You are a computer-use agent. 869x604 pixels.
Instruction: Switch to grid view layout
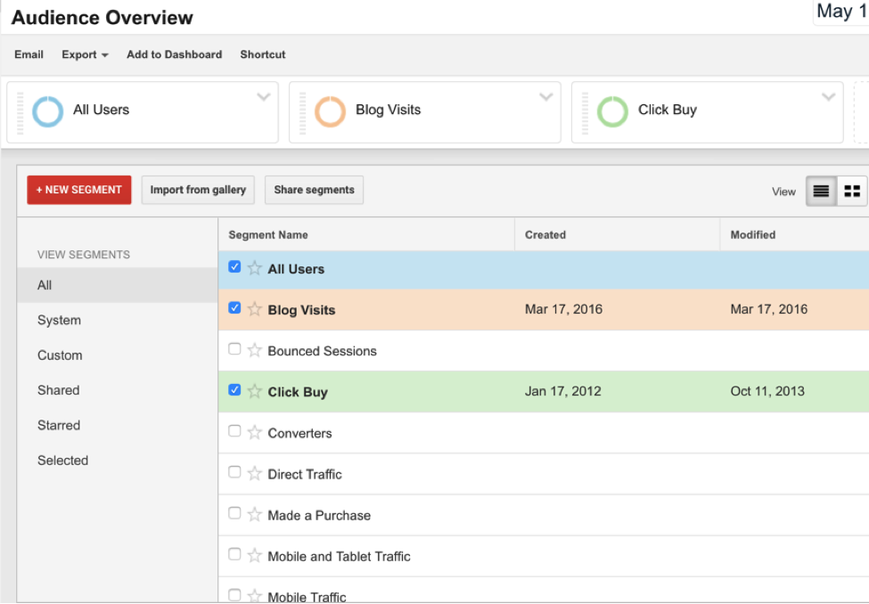(852, 191)
